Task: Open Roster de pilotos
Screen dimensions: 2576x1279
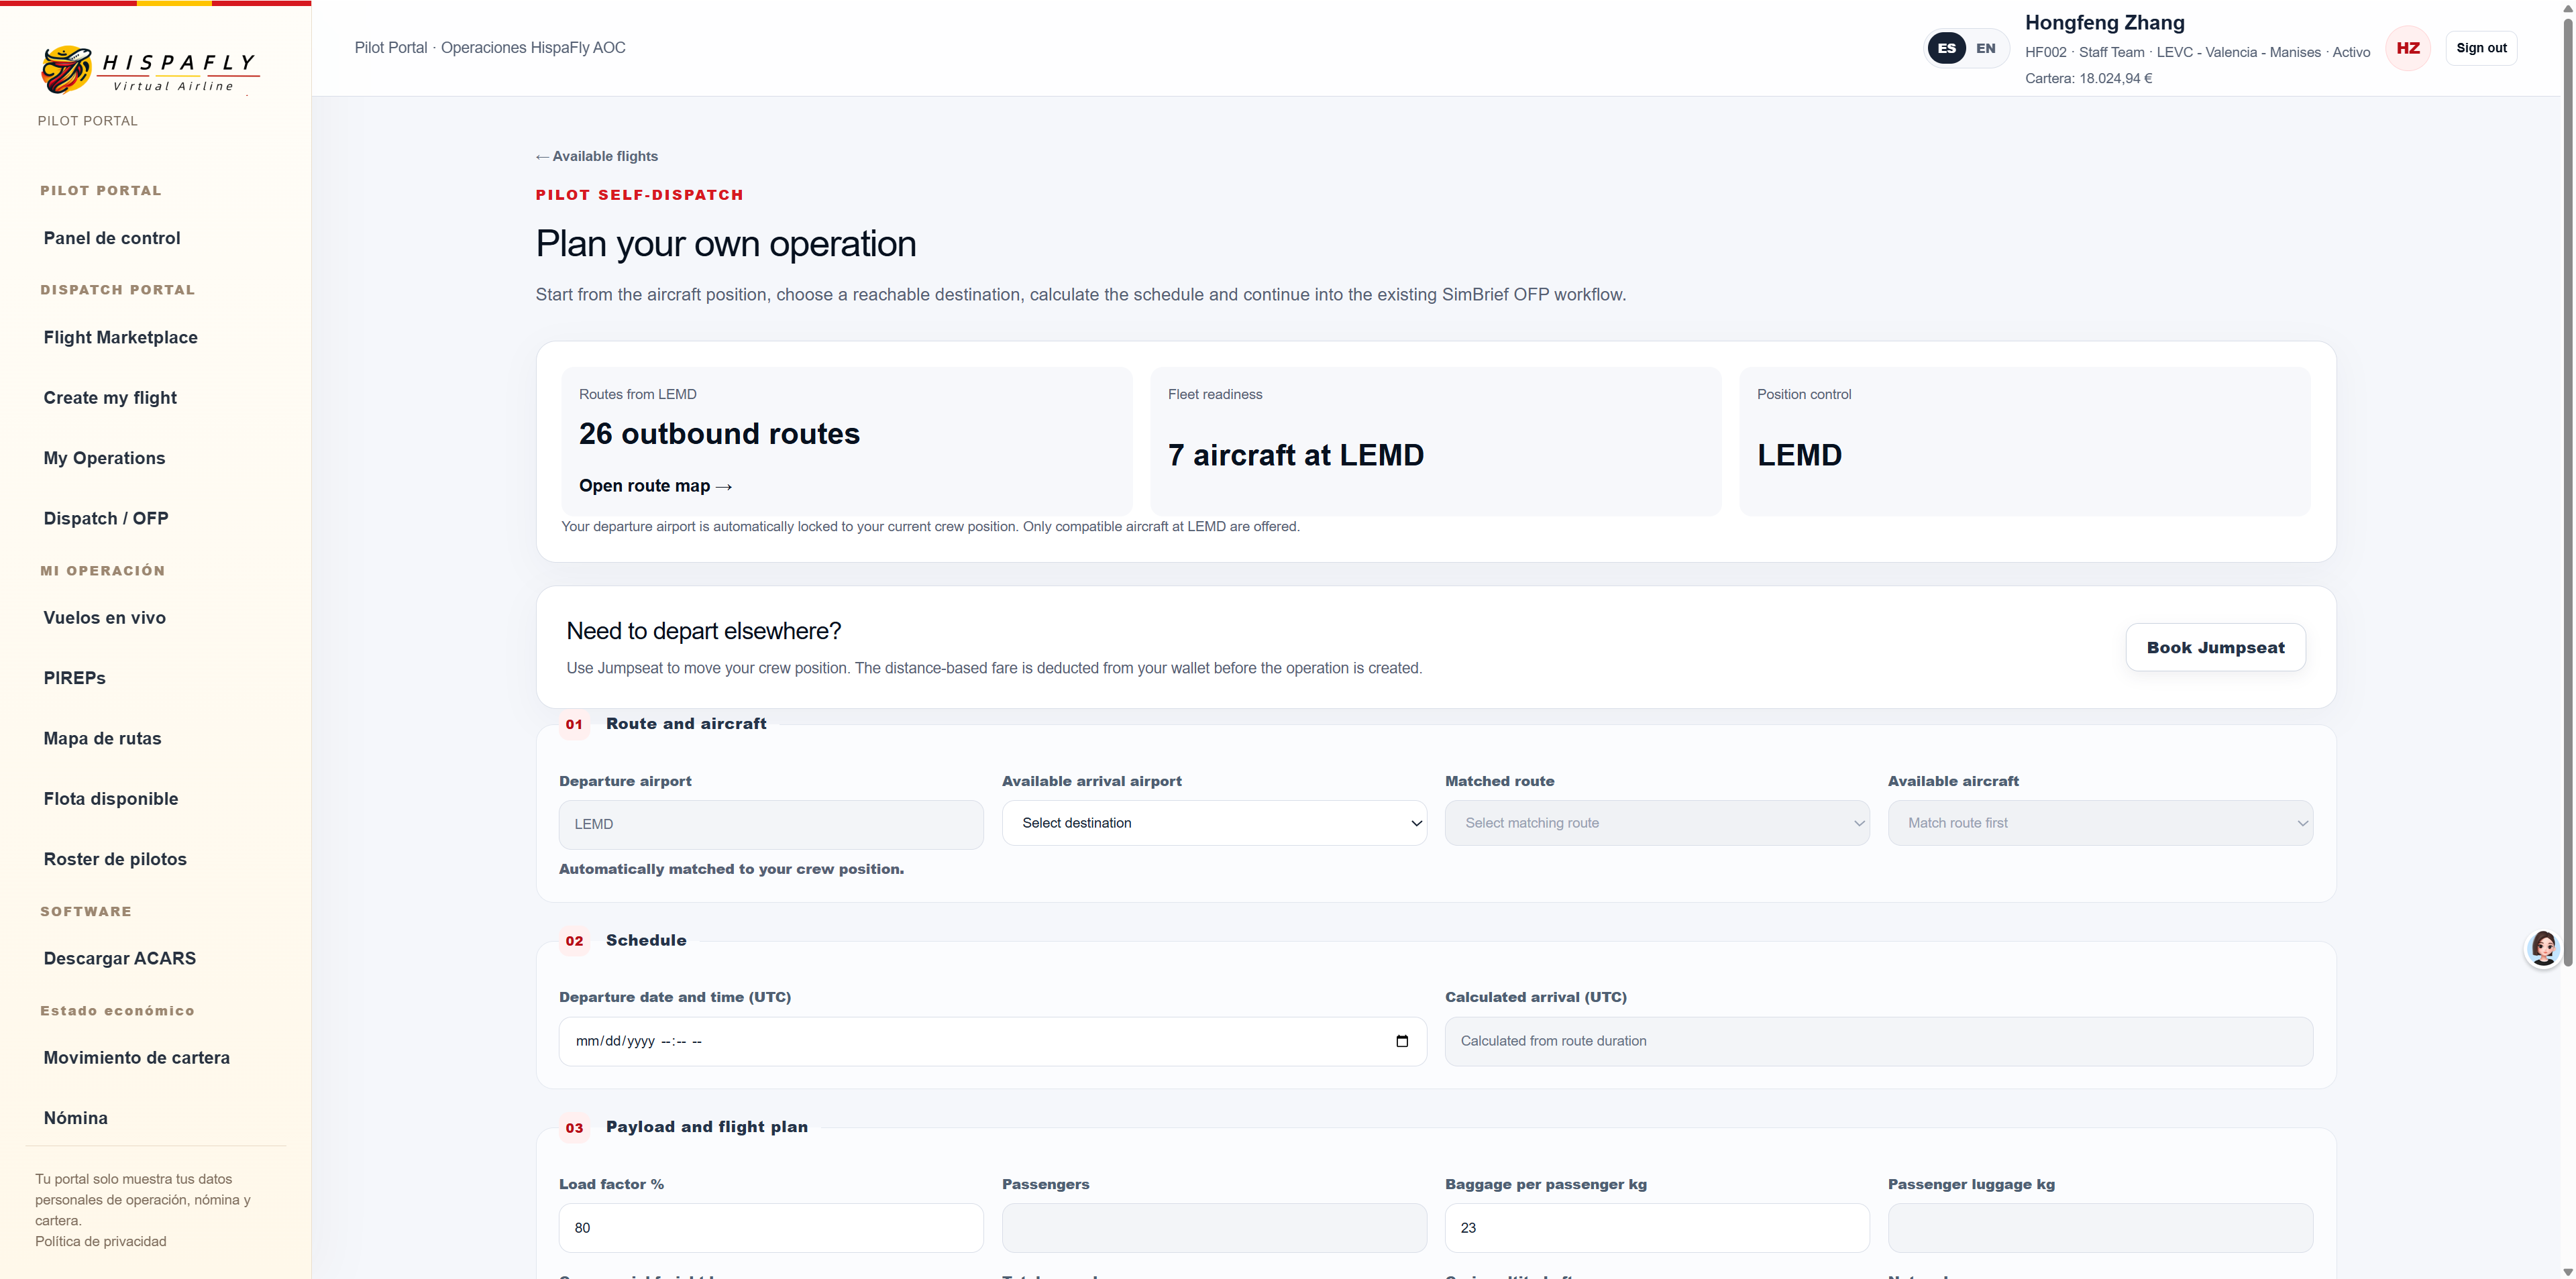Action: pyautogui.click(x=115, y=859)
